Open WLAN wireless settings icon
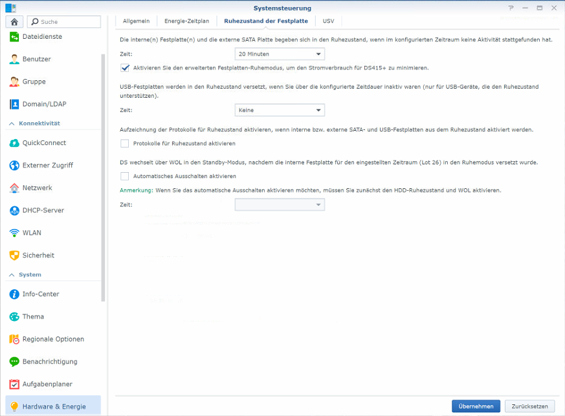 [14, 233]
